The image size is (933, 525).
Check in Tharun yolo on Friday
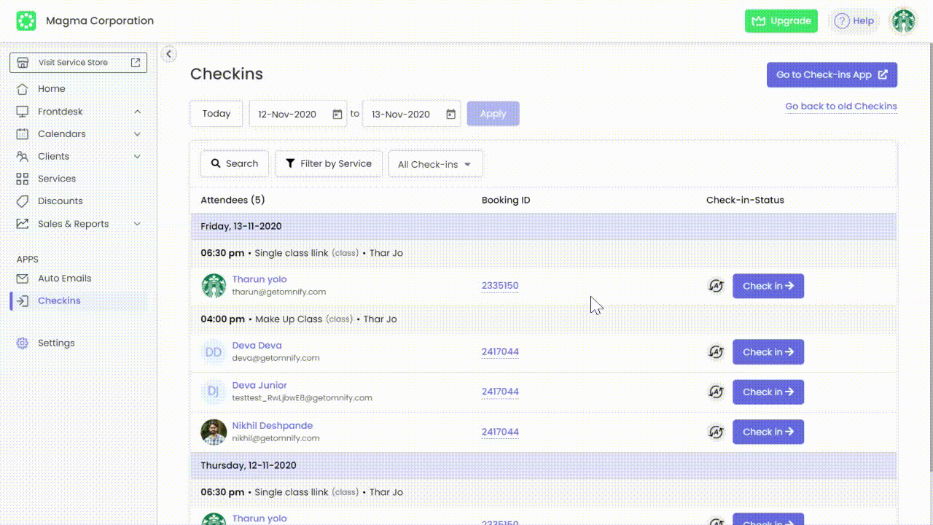pos(768,286)
